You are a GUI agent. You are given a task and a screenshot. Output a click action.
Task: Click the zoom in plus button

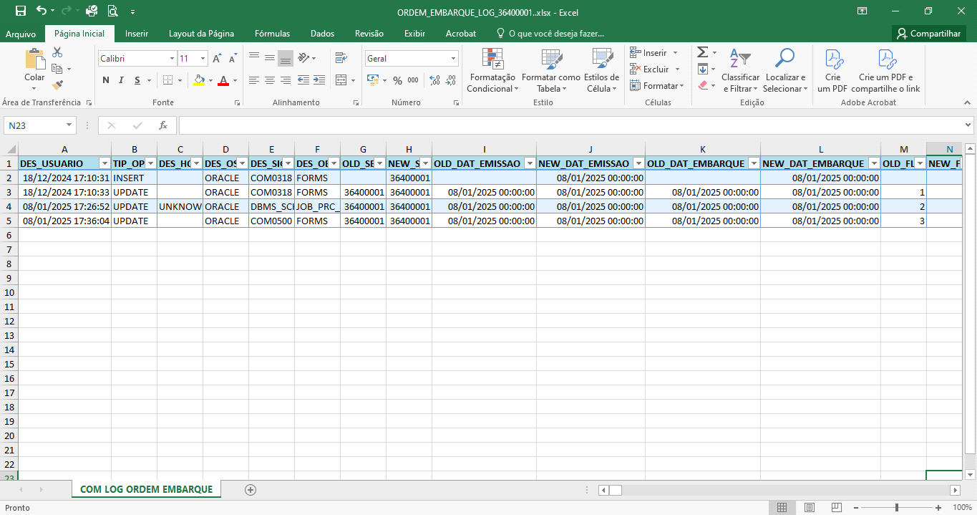(939, 507)
